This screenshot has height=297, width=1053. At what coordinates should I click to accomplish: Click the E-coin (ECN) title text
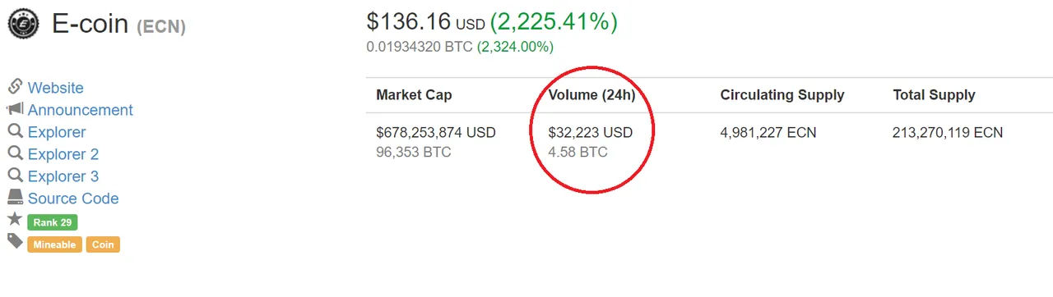click(x=118, y=24)
